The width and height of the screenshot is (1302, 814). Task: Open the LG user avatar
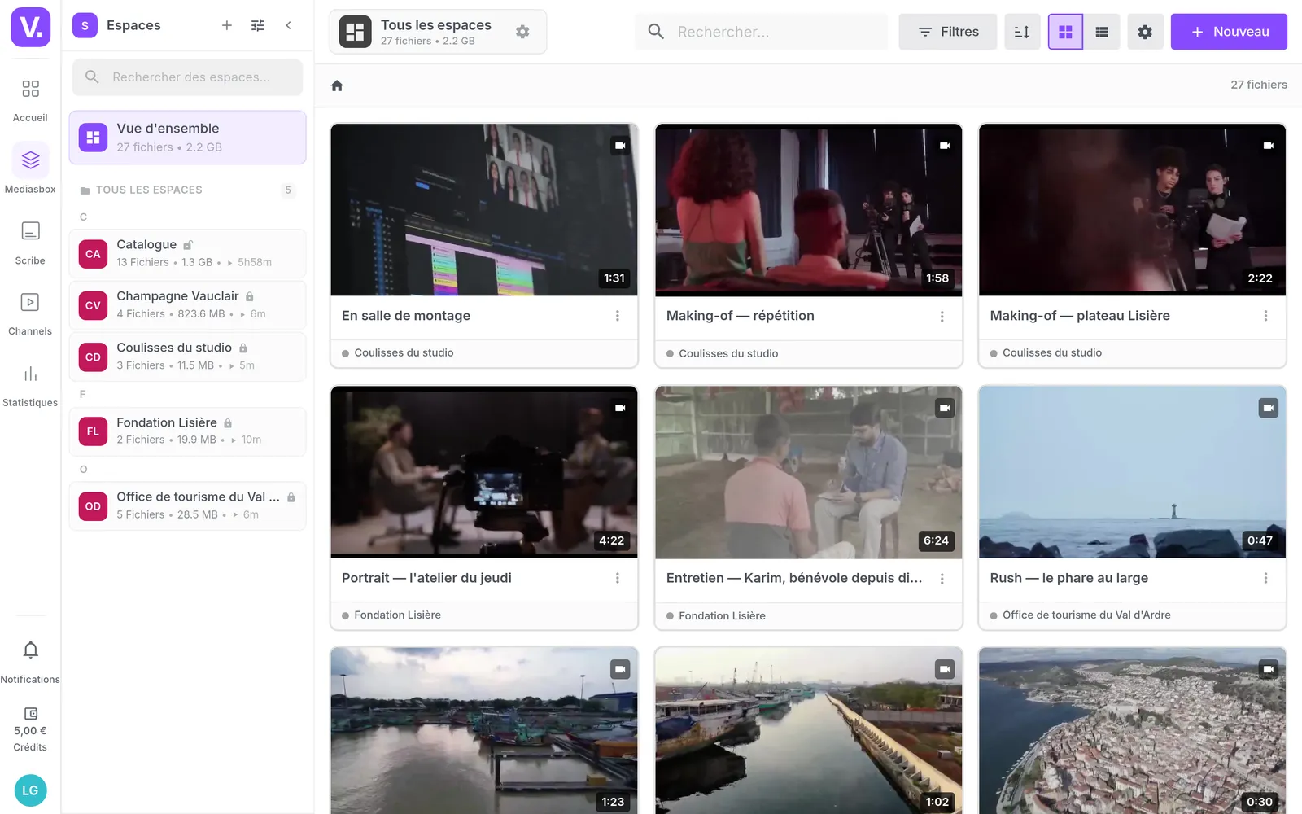(x=30, y=790)
